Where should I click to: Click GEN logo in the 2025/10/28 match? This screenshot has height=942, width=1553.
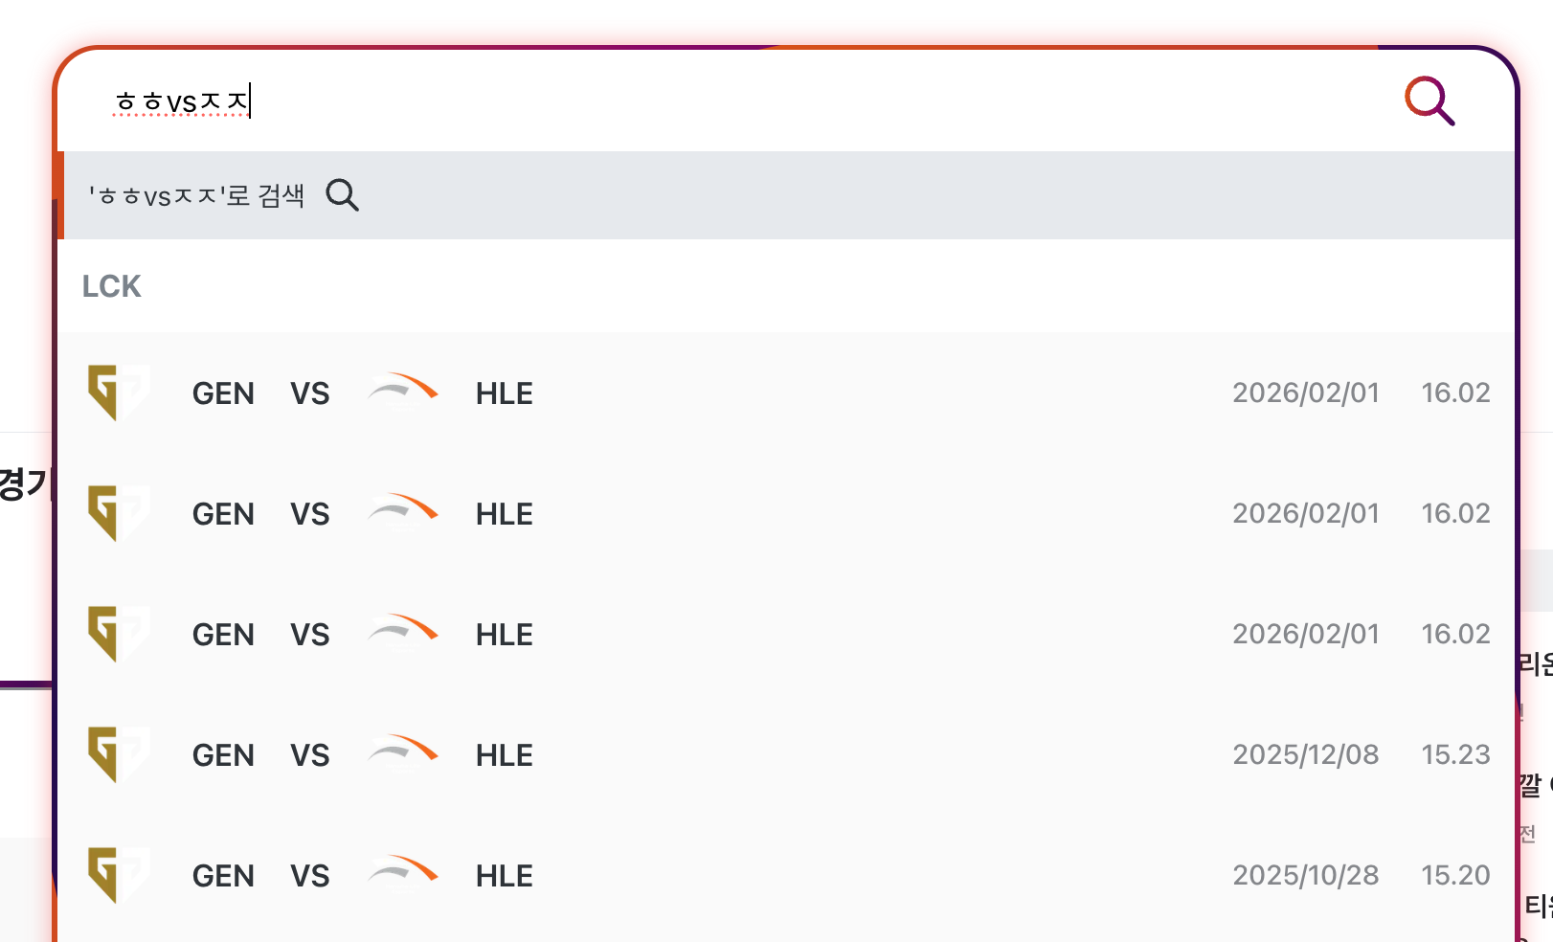point(117,875)
